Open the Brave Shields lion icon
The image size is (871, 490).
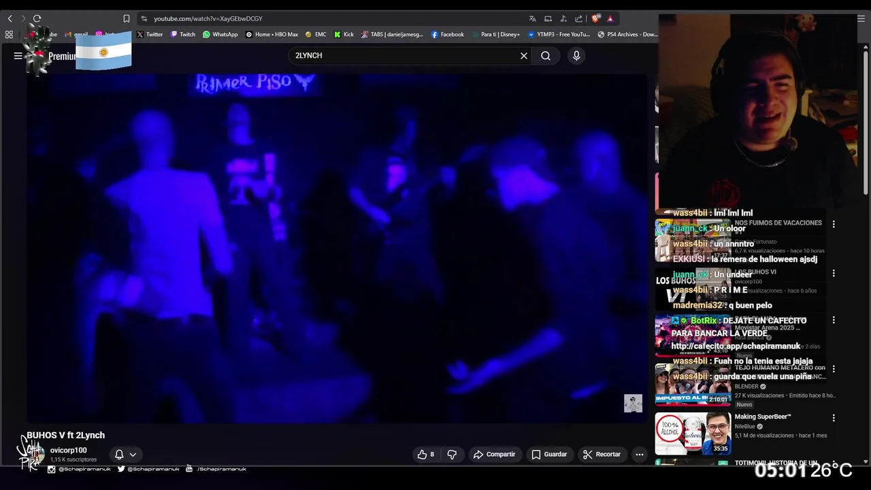pyautogui.click(x=596, y=18)
